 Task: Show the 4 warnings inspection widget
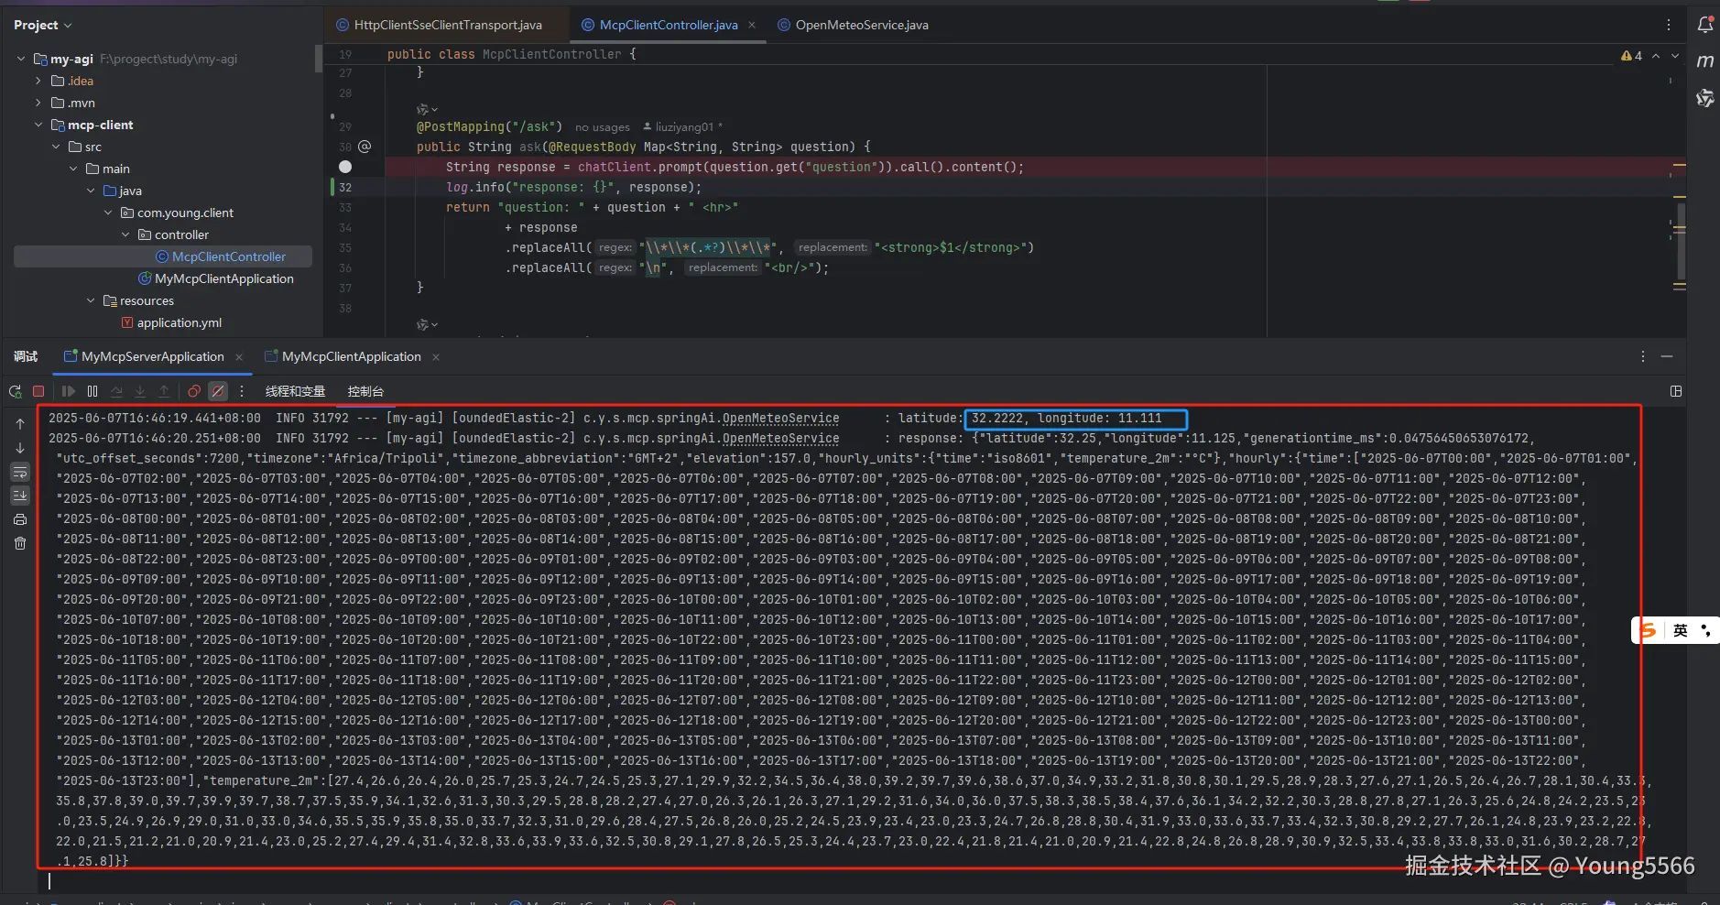tap(1631, 56)
